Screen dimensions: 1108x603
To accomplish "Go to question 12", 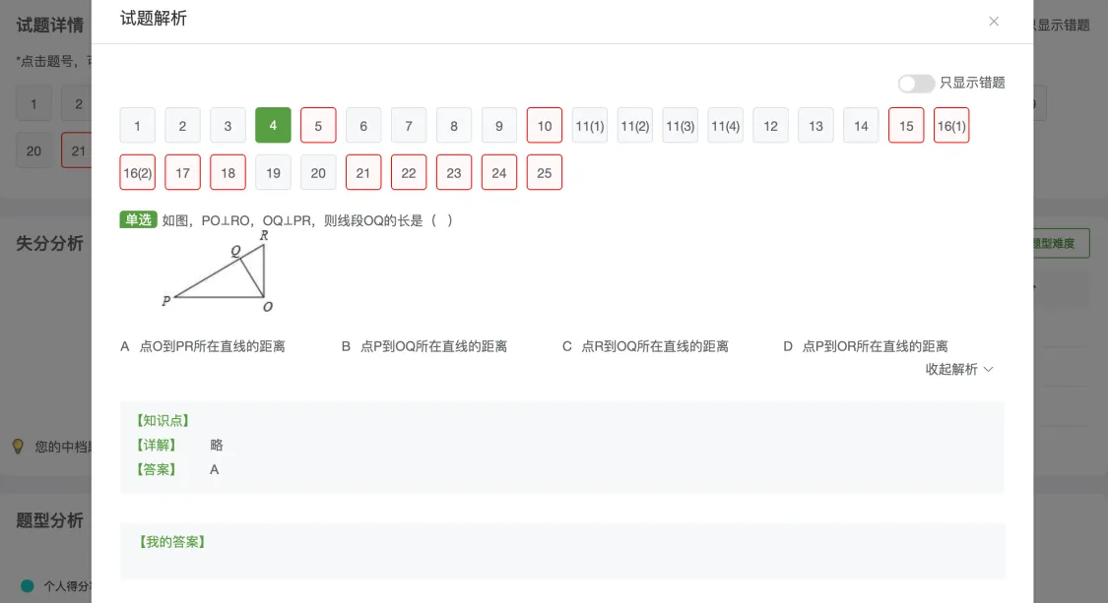I will point(770,126).
